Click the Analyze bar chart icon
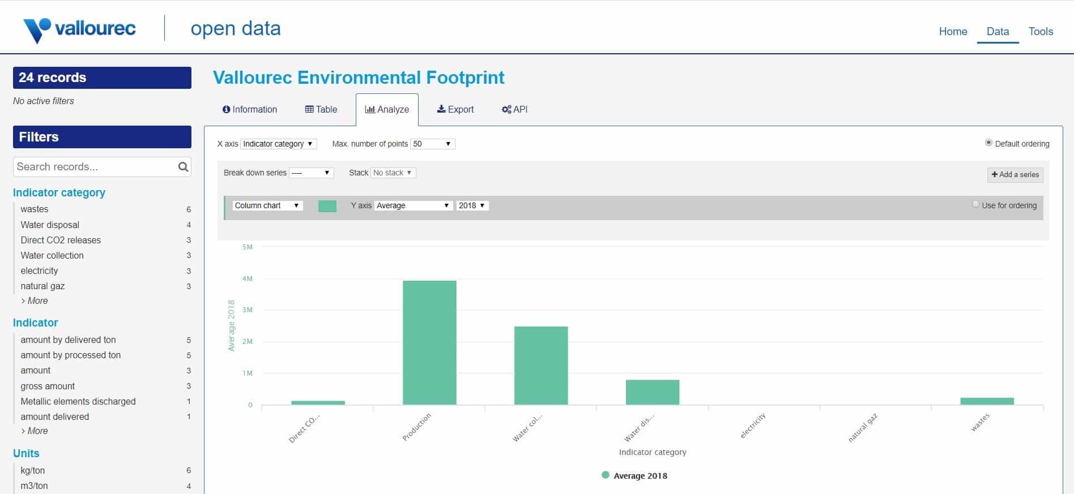1074x494 pixels. [370, 109]
